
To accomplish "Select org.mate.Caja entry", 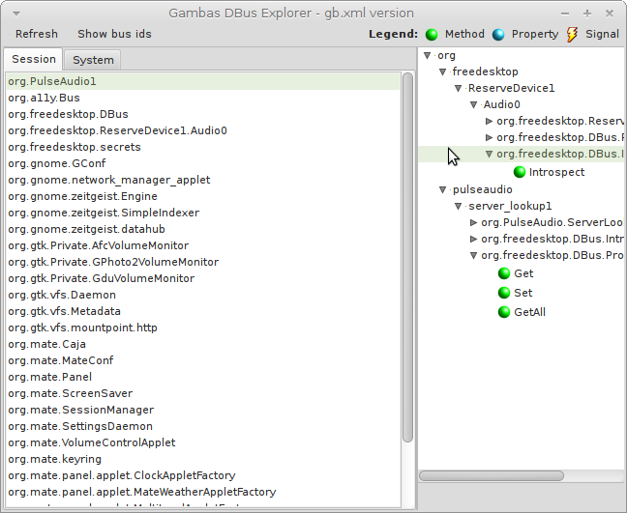I will point(203,344).
